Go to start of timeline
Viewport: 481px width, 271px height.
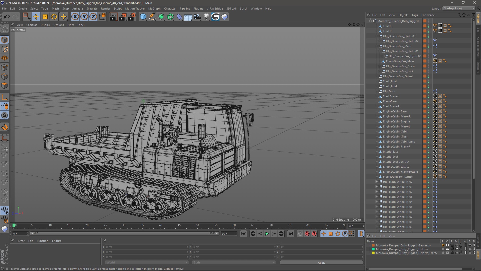pyautogui.click(x=243, y=234)
